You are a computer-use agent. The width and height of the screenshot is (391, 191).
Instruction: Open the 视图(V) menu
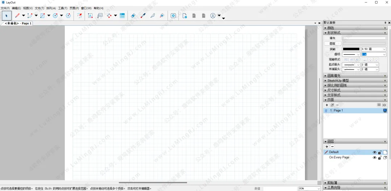pyautogui.click(x=28, y=8)
